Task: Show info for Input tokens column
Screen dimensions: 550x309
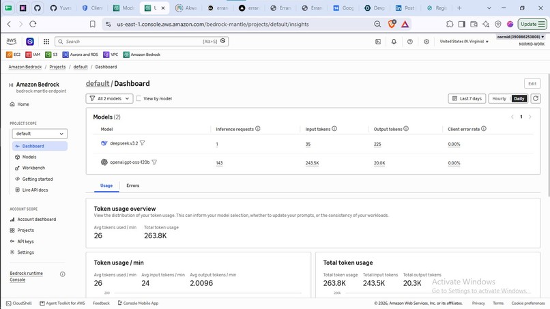Action: [x=334, y=129]
